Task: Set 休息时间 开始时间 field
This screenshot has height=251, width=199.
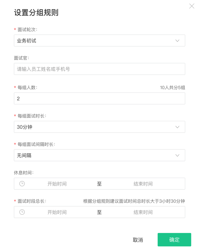Action: [57, 184]
